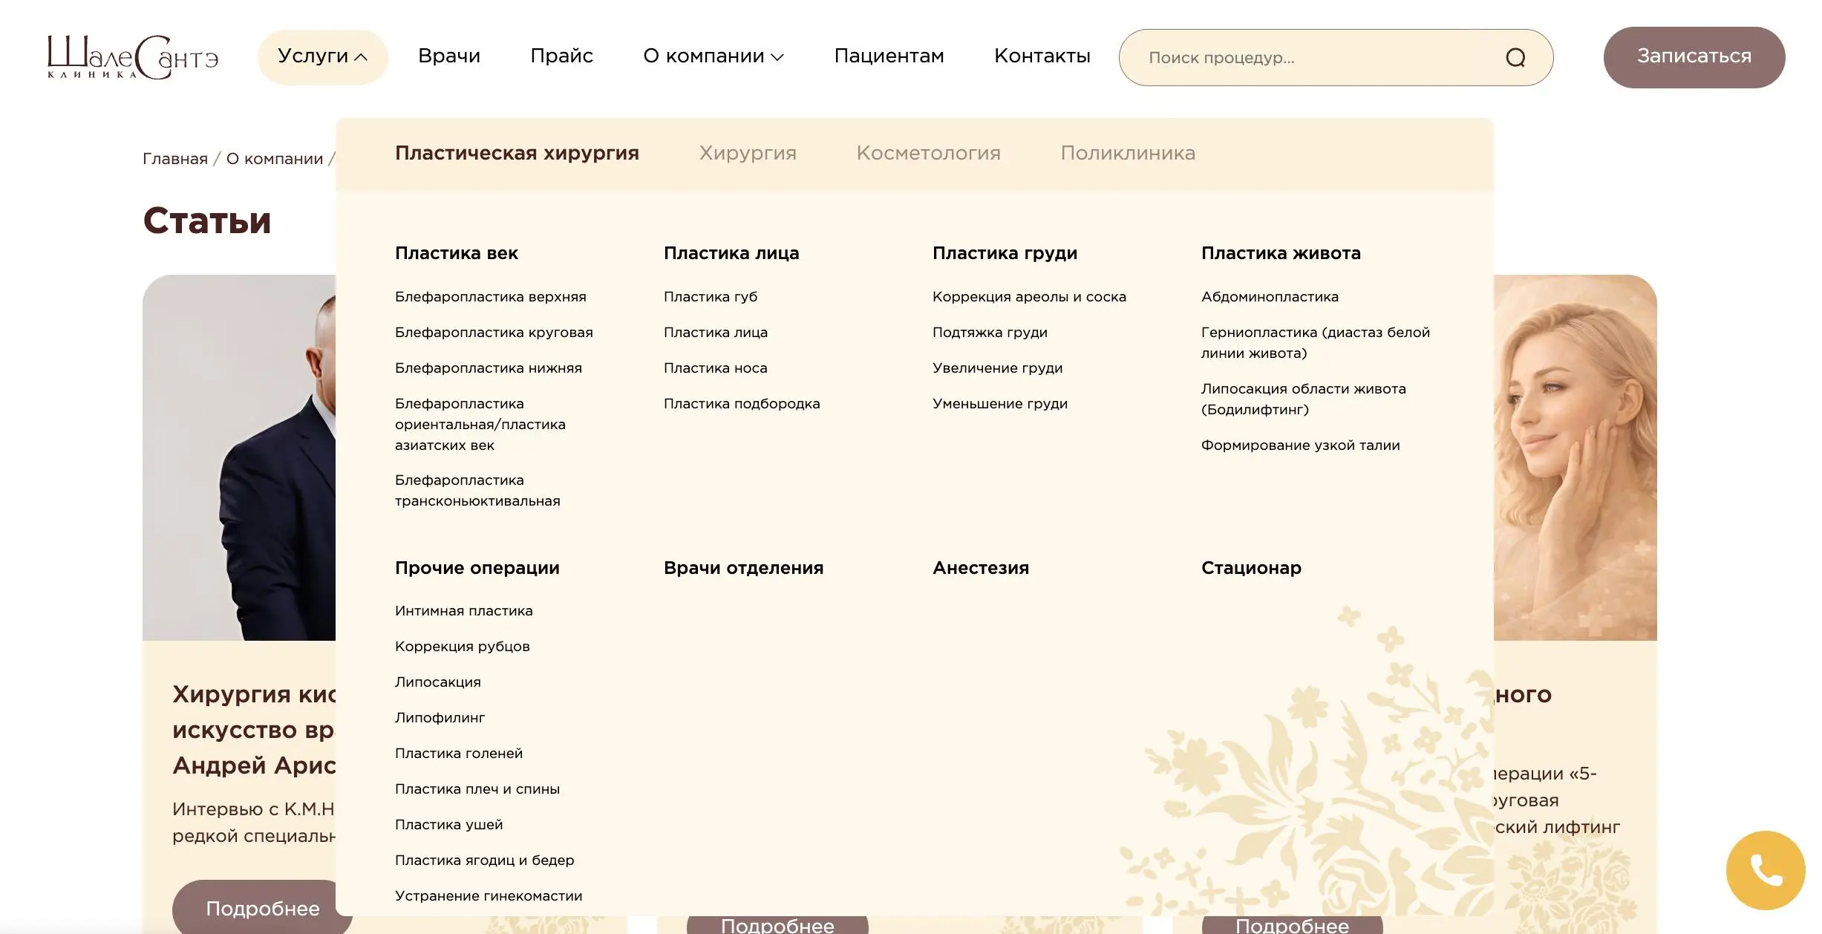Image resolution: width=1822 pixels, height=934 pixels.
Task: Open Блефаропластика верхняя link
Action: coord(490,296)
